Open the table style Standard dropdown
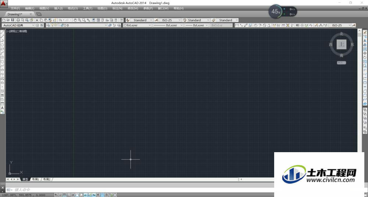The image size is (368, 197). 198,20
